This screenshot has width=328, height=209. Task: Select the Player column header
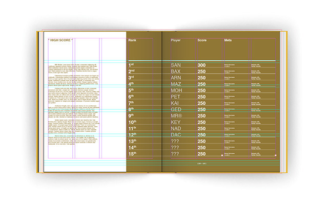175,40
